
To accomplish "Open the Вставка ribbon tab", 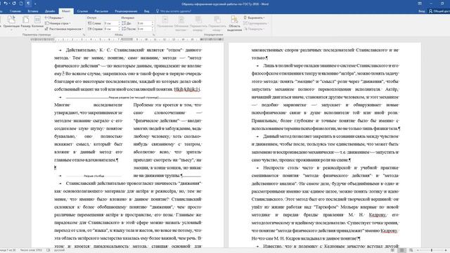I will pos(33,11).
